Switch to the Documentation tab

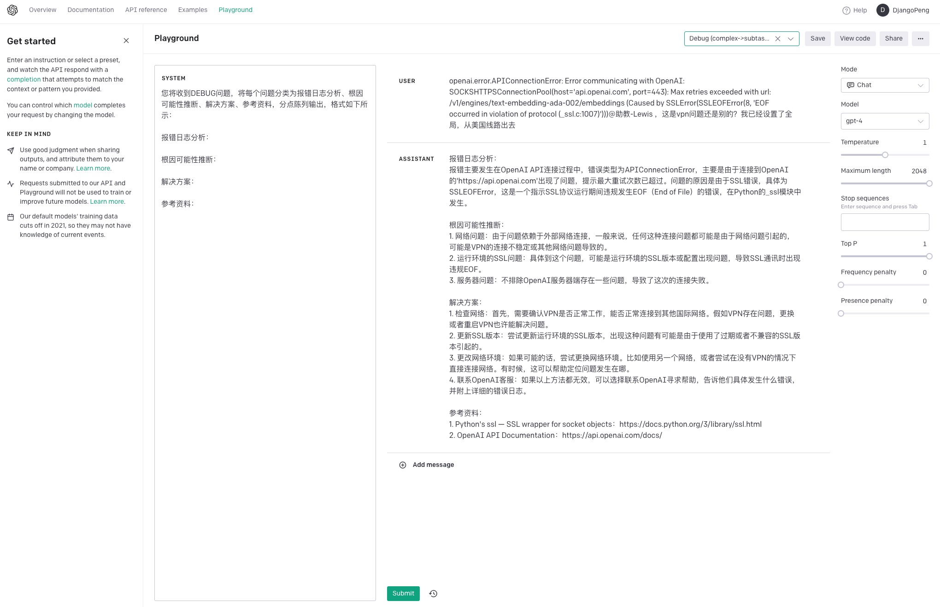[x=90, y=10]
